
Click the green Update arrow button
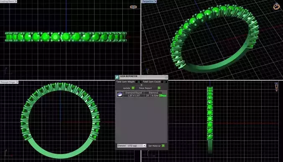tap(133, 88)
